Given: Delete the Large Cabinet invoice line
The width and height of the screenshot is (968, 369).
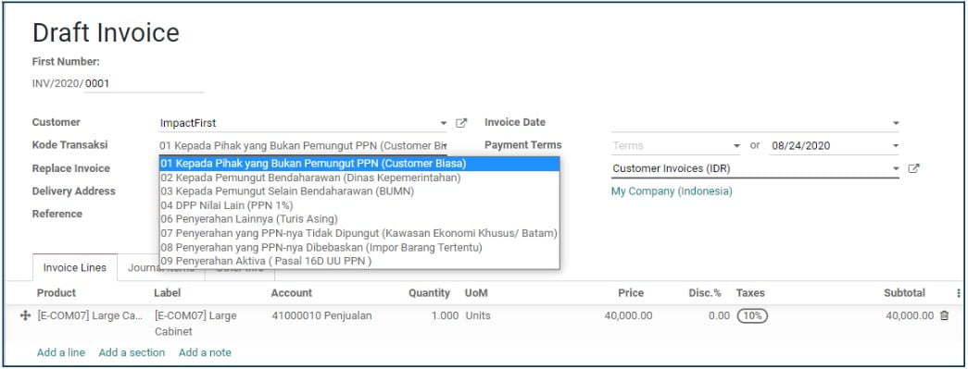Looking at the screenshot, I should pos(944,315).
